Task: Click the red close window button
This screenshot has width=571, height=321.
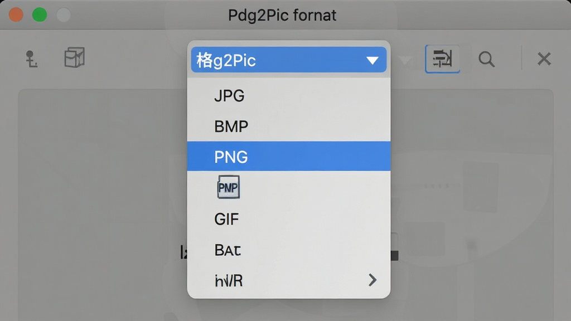Action: pyautogui.click(x=16, y=15)
